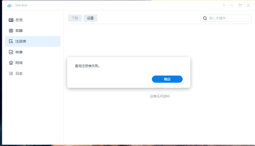Click the 注册表 registry search icon
The height and width of the screenshot is (146, 255).
(11, 41)
